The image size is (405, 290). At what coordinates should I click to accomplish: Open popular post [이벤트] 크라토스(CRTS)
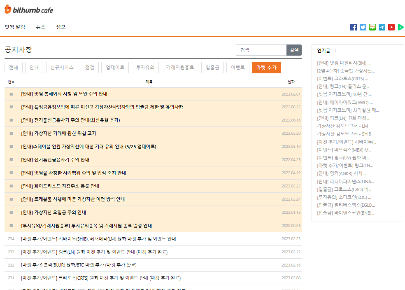(x=342, y=79)
